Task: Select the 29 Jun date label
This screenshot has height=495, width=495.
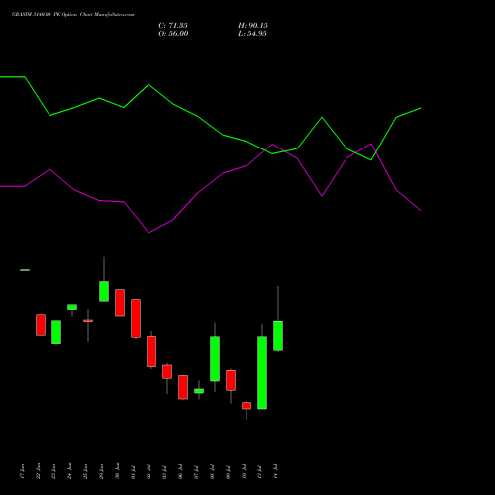Action: click(x=101, y=471)
